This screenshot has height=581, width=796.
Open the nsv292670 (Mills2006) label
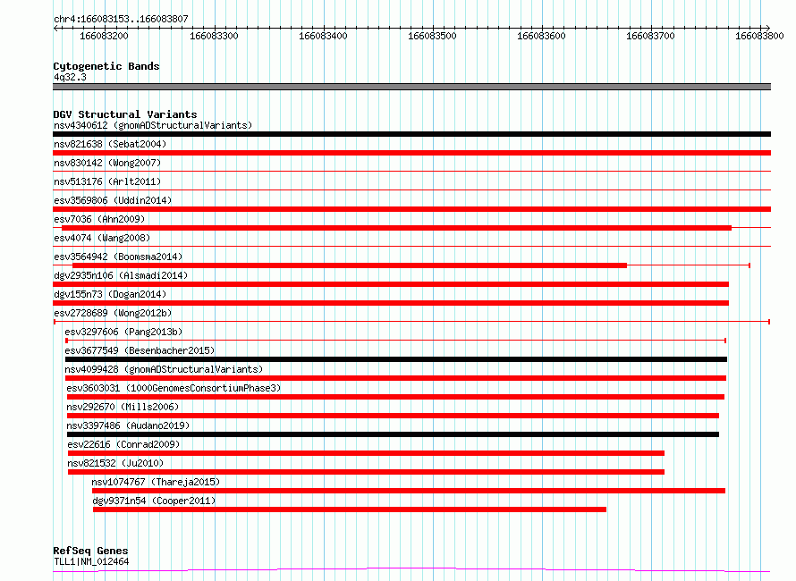123,407
